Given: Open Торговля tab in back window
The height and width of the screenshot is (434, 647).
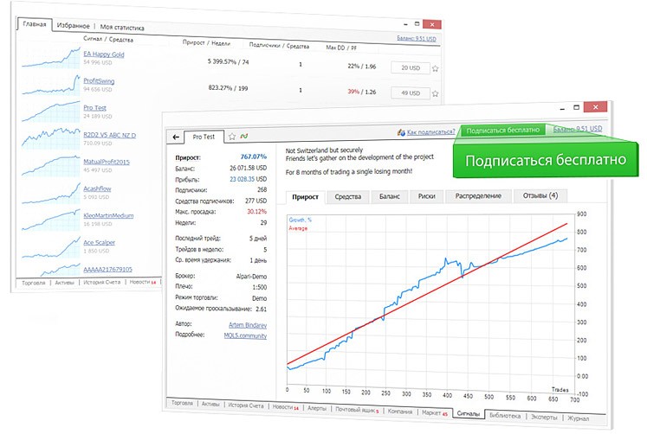Looking at the screenshot, I should point(34,283).
